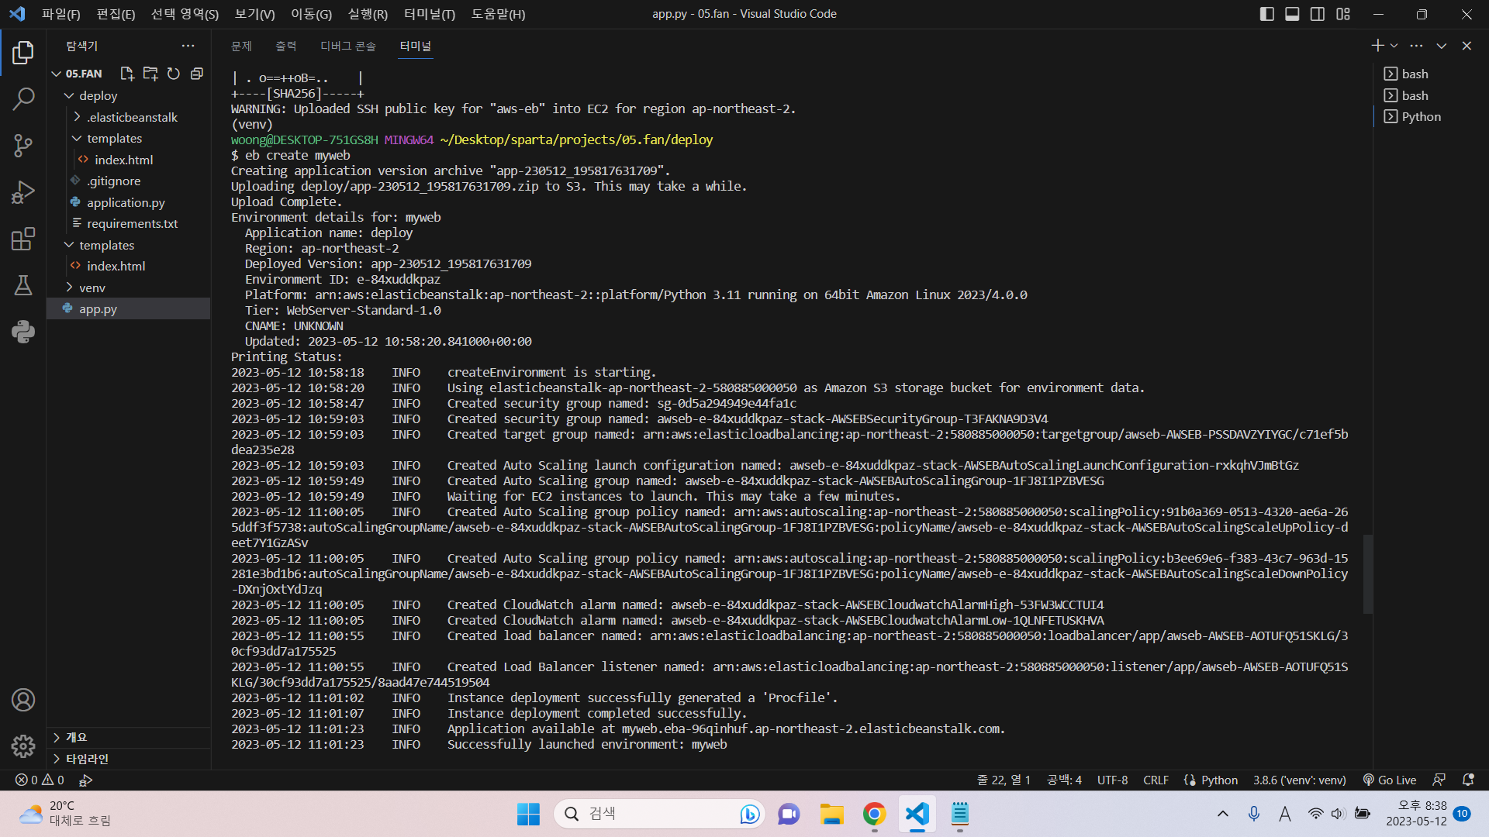This screenshot has width=1489, height=837.
Task: Open requirements.txt file
Action: tap(132, 223)
